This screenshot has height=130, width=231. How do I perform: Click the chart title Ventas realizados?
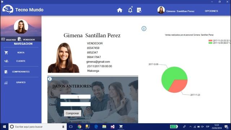(x=189, y=35)
